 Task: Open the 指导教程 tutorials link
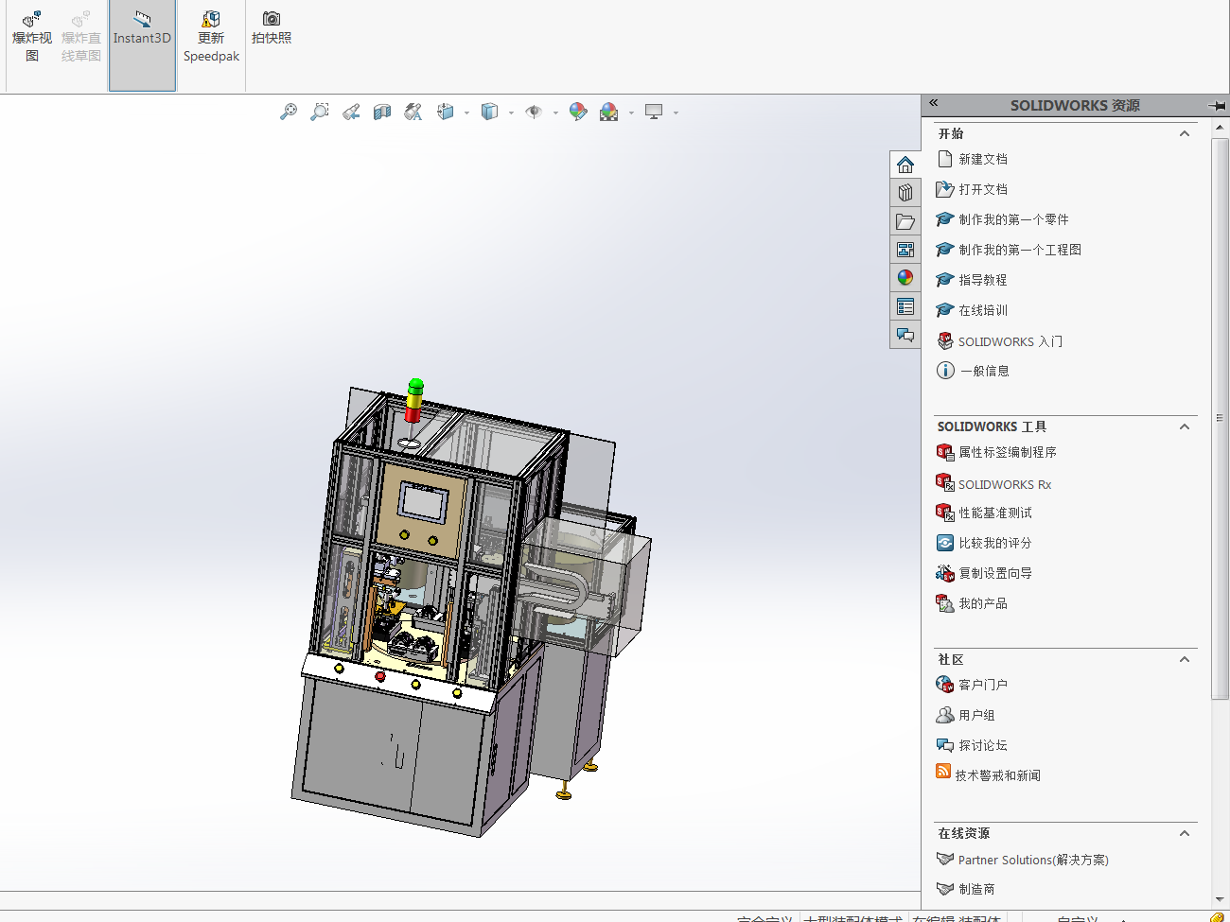pyautogui.click(x=982, y=280)
